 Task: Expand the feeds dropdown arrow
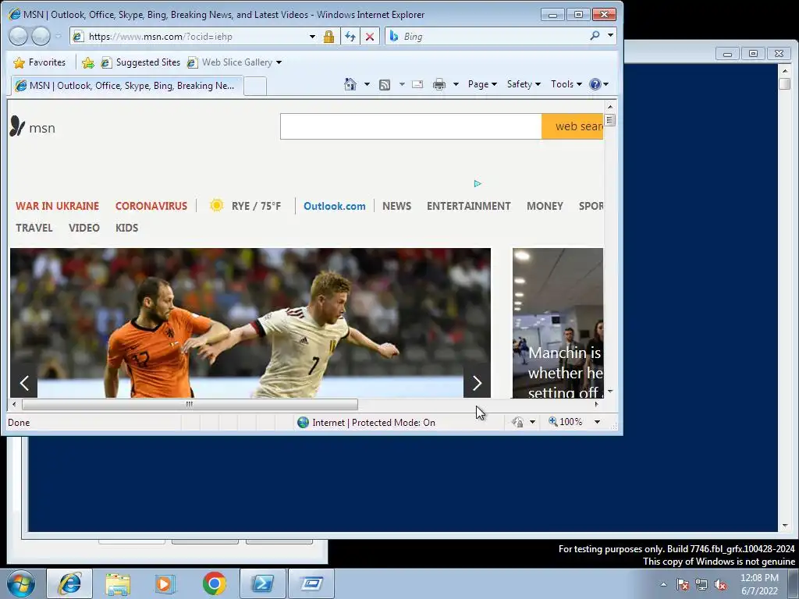402,84
